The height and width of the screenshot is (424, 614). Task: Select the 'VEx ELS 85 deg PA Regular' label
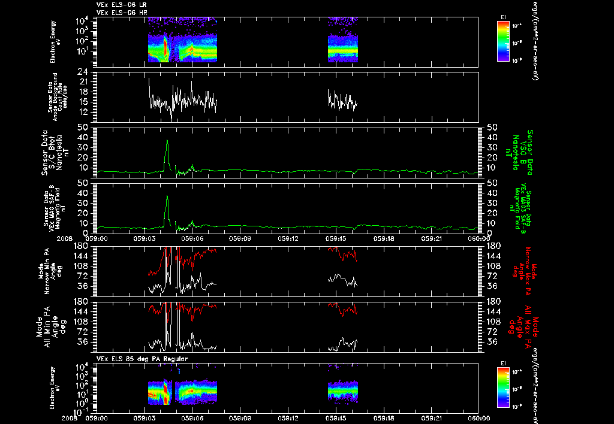142,359
